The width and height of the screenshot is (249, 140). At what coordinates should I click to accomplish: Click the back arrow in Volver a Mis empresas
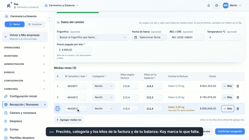pos(6,37)
